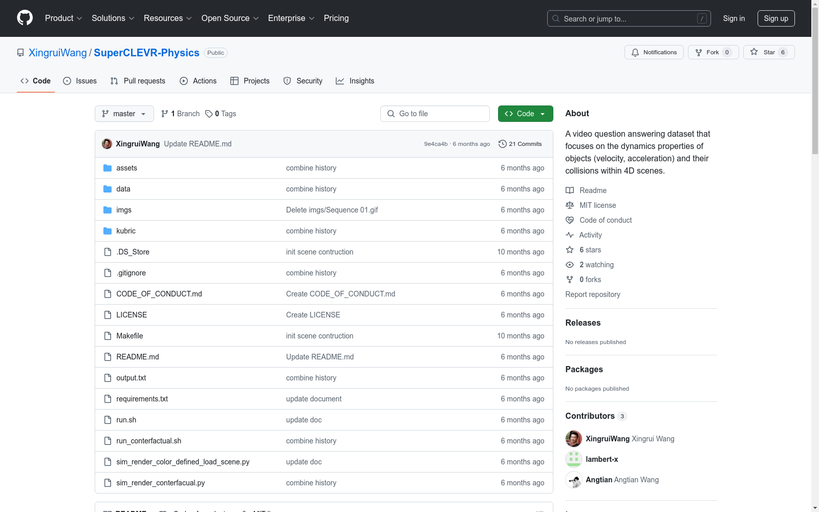Viewport: 819px width, 512px height.
Task: Click the search magnifier icon in header
Action: tap(556, 18)
